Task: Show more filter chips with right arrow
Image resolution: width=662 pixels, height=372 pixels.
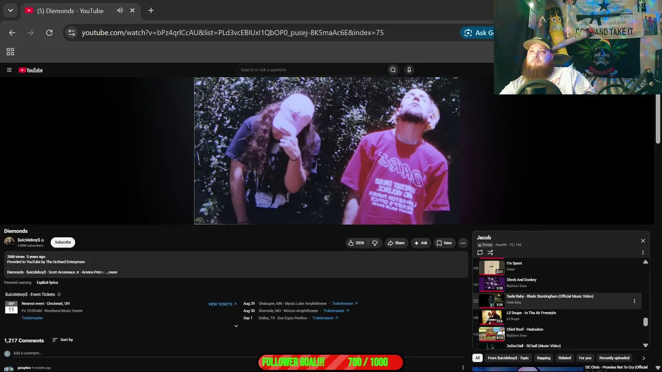Action: 643,358
